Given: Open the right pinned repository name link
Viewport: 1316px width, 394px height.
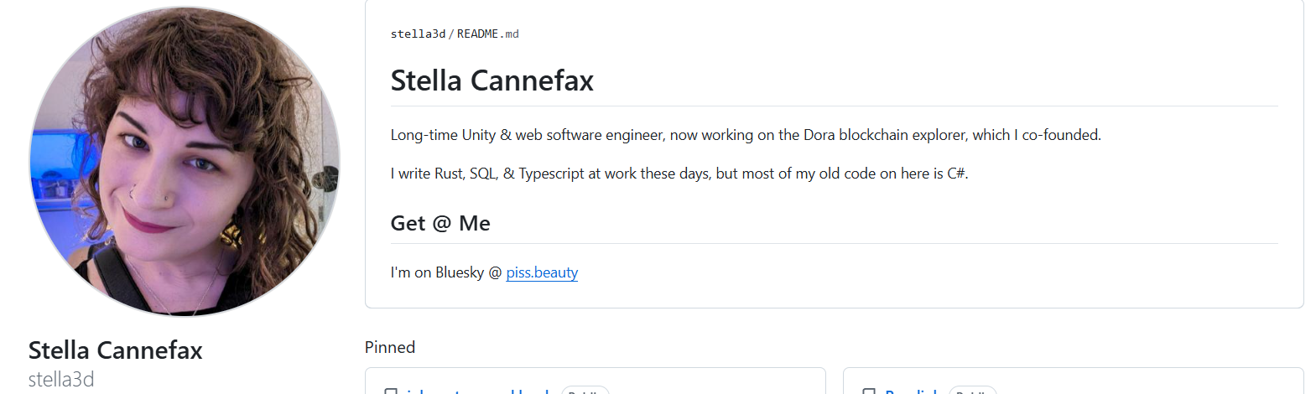Looking at the screenshot, I should (x=913, y=391).
